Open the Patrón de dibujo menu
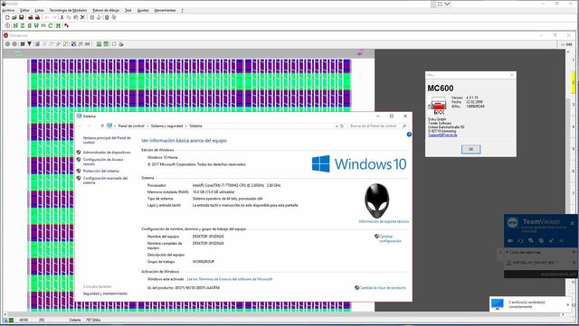The width and height of the screenshot is (579, 326). [106, 10]
